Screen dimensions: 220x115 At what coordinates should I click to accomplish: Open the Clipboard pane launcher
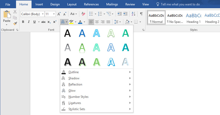click(17, 30)
